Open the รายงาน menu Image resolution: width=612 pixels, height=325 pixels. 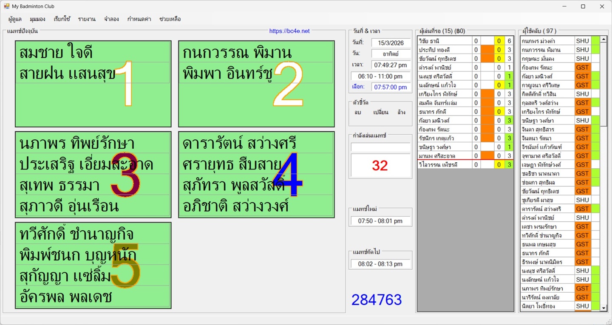point(87,19)
